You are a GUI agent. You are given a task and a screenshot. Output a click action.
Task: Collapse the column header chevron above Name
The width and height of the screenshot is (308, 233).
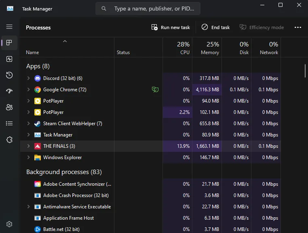click(x=65, y=41)
